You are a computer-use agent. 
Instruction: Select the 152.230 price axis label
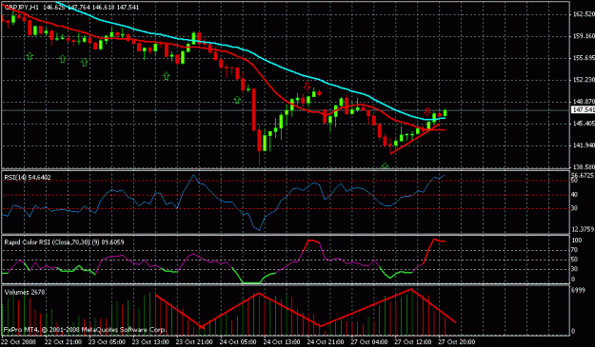pos(584,80)
